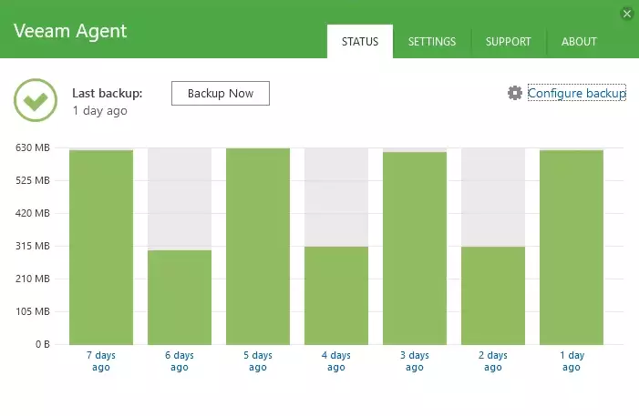Close the Veeam Agent window

(626, 13)
